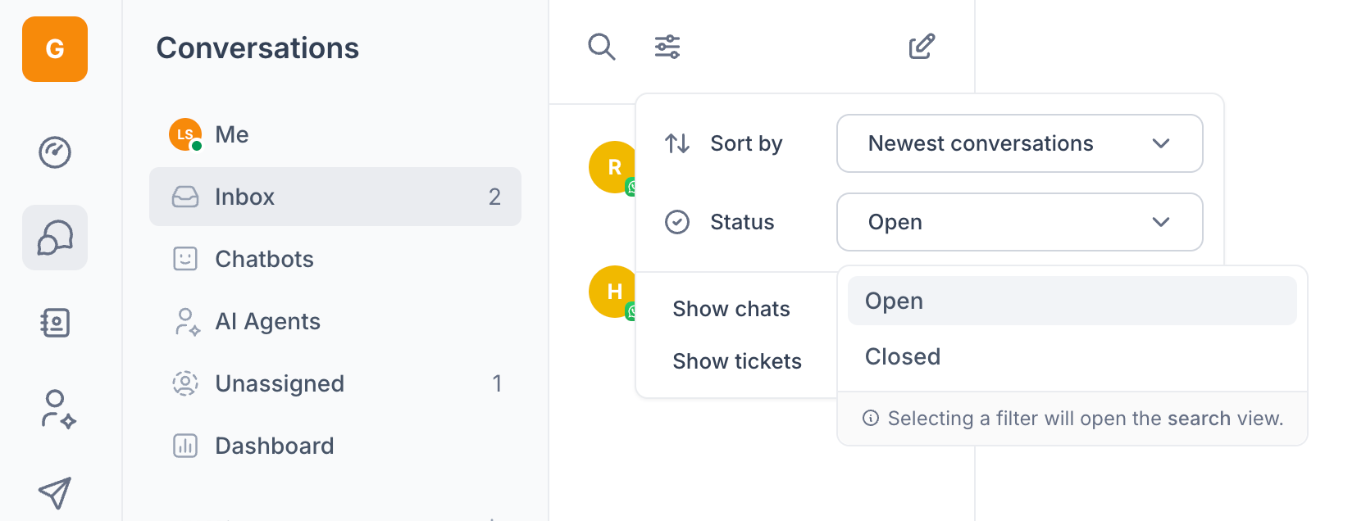1366x521 pixels.
Task: Open the conversation filters icon
Action: click(x=667, y=47)
